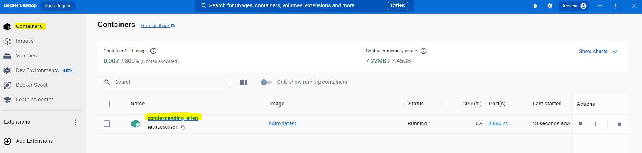This screenshot has width=642, height=153.
Task: Click the account avatar icon
Action: click(x=583, y=6)
